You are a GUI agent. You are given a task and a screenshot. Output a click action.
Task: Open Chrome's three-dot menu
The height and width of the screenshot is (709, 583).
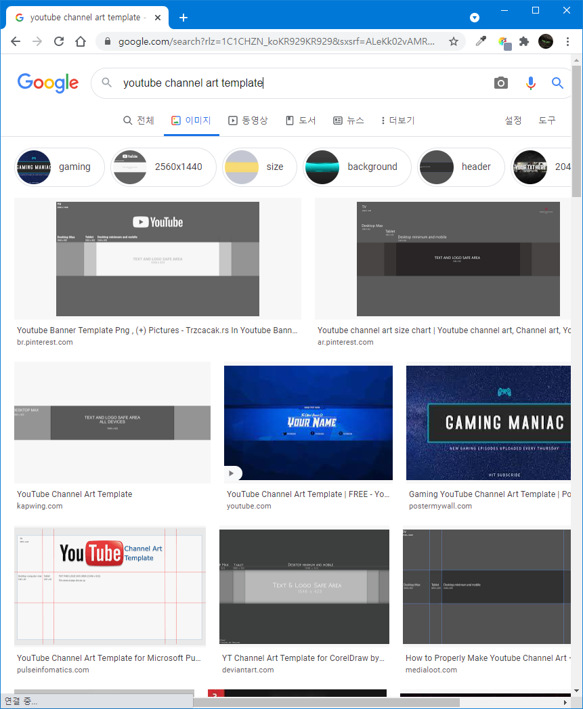point(567,41)
